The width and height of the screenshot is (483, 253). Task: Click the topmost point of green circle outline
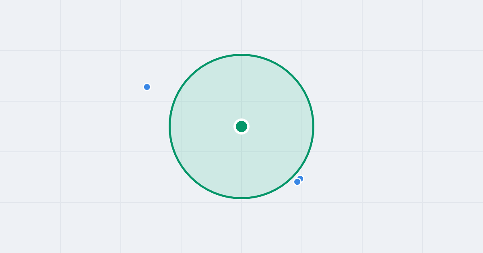pyautogui.click(x=242, y=55)
